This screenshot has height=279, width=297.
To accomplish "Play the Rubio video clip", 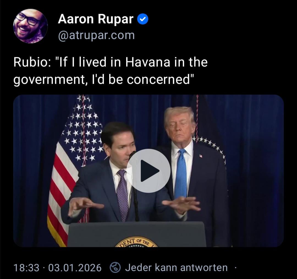I will [148, 171].
